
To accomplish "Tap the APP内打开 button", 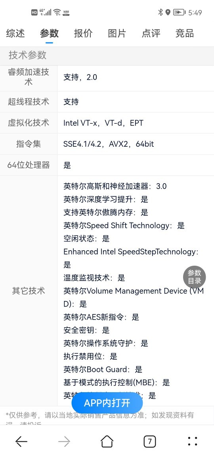I will pos(107,403).
